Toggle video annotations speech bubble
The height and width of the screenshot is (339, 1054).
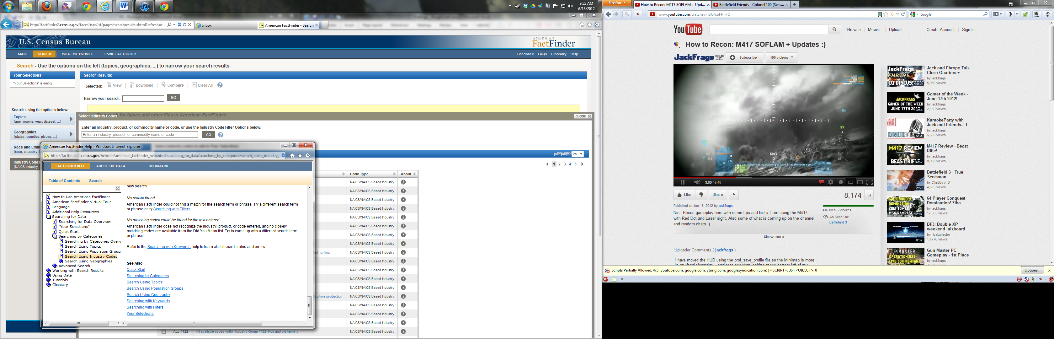coord(821,182)
